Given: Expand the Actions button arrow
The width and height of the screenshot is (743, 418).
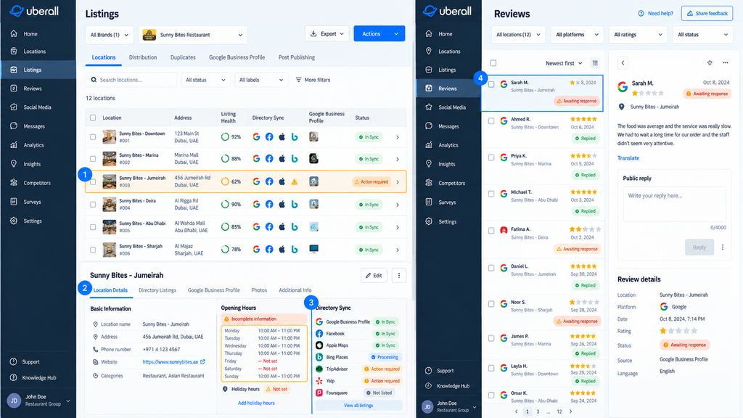Looking at the screenshot, I should click(x=396, y=33).
